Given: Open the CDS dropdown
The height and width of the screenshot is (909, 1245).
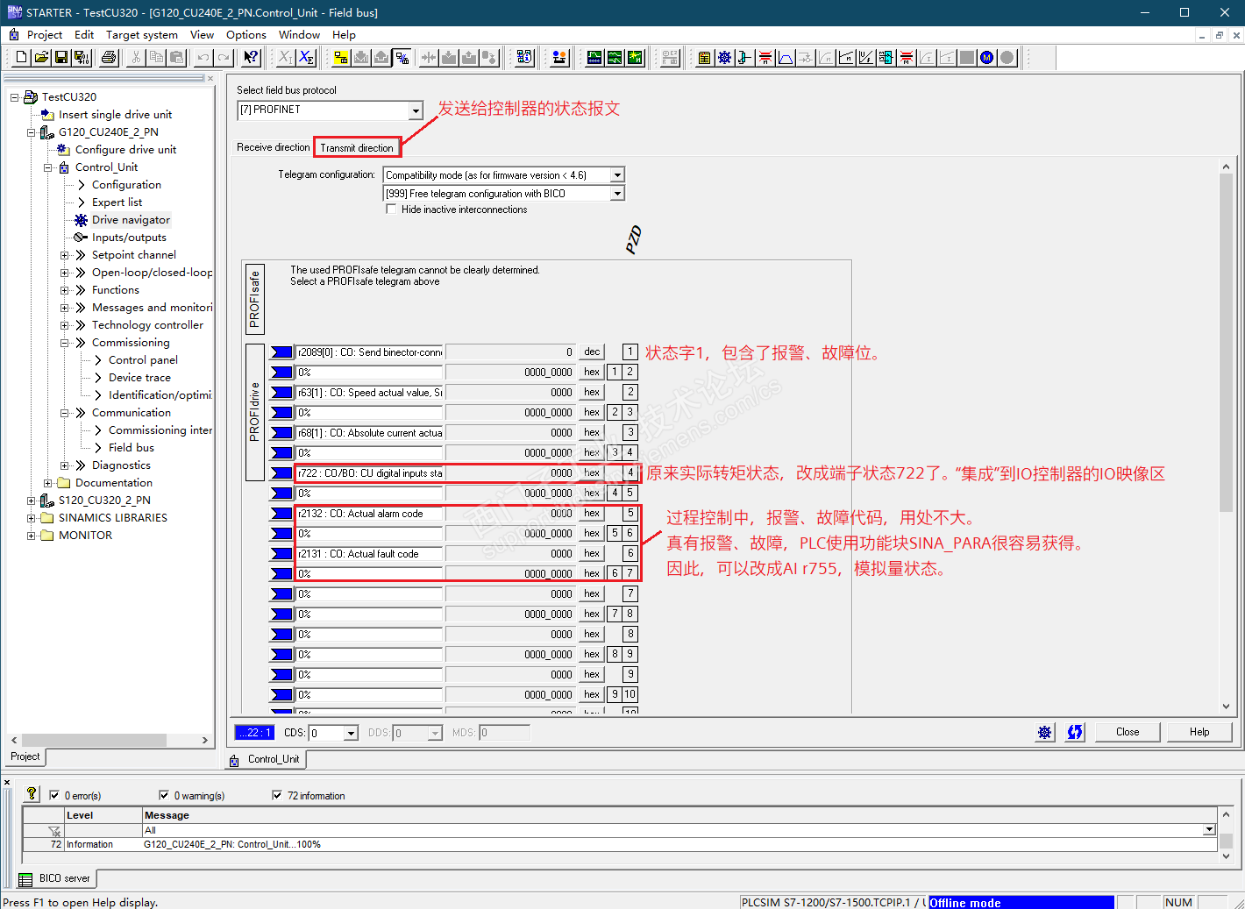Looking at the screenshot, I should point(351,733).
